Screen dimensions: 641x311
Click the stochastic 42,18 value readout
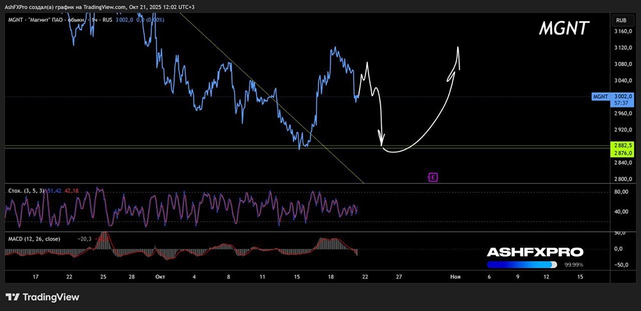click(x=71, y=191)
